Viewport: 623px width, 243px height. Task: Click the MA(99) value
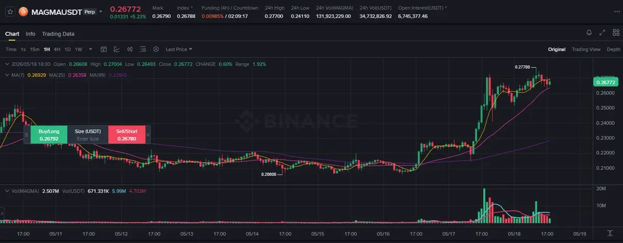pyautogui.click(x=117, y=75)
